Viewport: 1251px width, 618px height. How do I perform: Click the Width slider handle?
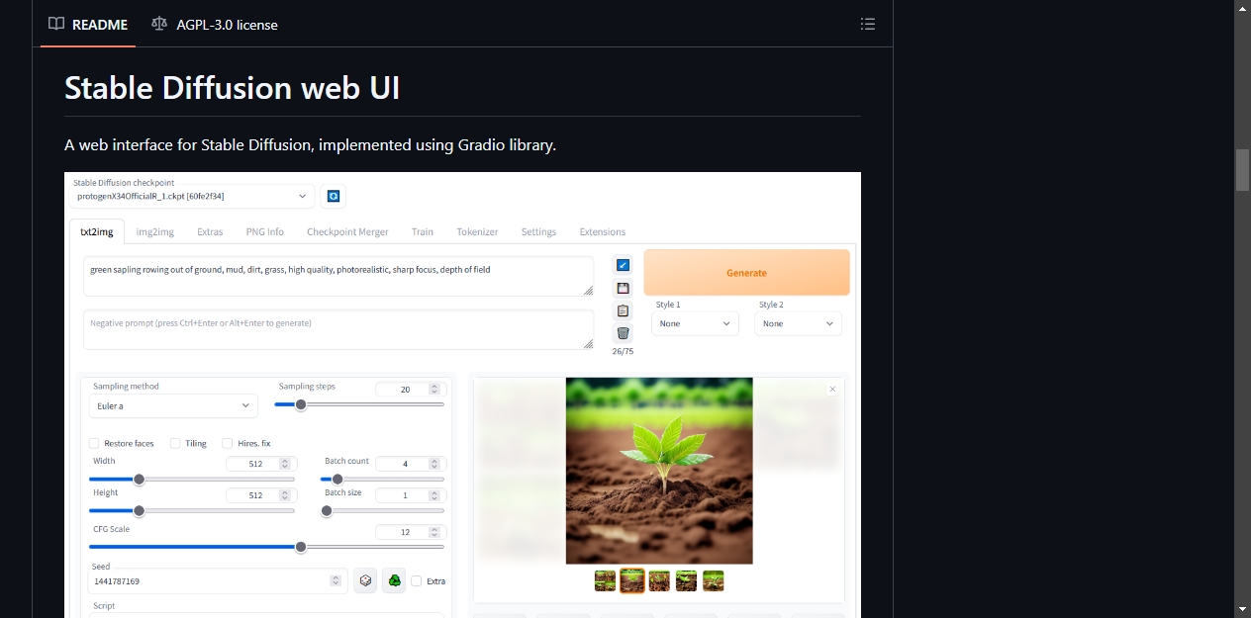pyautogui.click(x=140, y=479)
